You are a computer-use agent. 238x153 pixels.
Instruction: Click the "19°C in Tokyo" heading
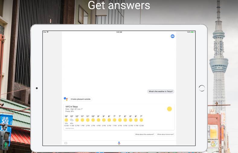[72, 107]
